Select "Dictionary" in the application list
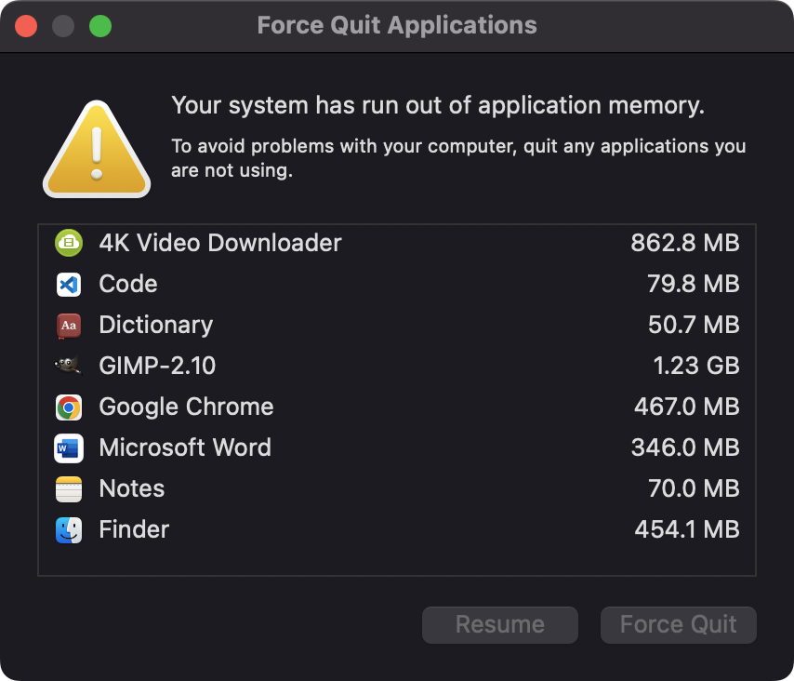This screenshot has height=681, width=794. tap(156, 325)
